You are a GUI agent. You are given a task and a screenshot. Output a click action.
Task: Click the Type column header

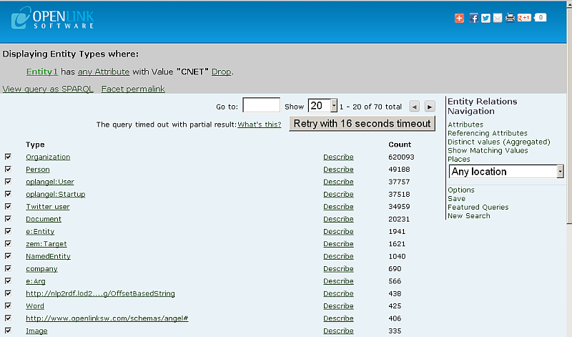point(35,145)
